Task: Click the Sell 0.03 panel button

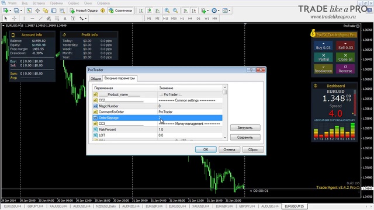Action: (x=345, y=45)
